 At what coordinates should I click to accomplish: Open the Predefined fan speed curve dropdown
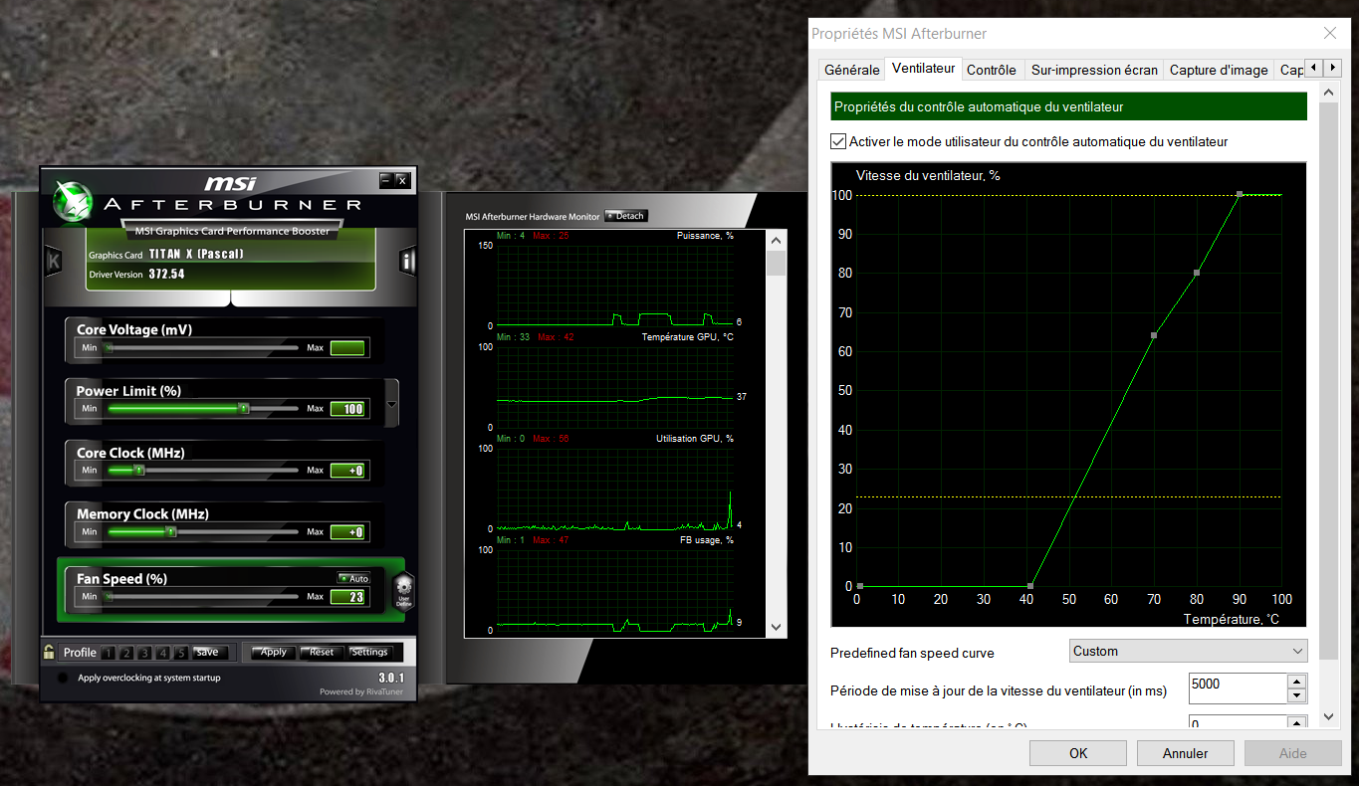1188,652
